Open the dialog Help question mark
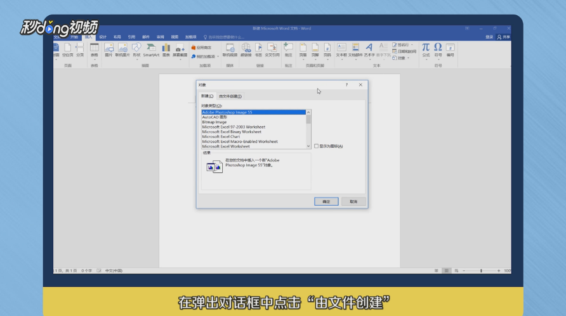This screenshot has width=566, height=316. click(346, 85)
